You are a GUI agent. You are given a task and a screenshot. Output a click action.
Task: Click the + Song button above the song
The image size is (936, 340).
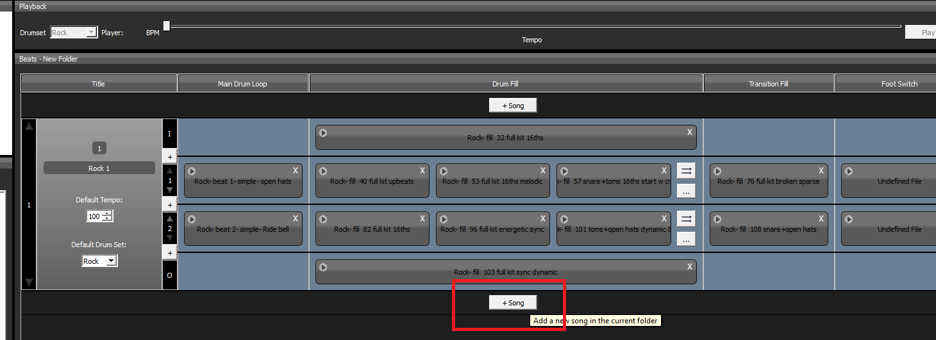pyautogui.click(x=513, y=105)
